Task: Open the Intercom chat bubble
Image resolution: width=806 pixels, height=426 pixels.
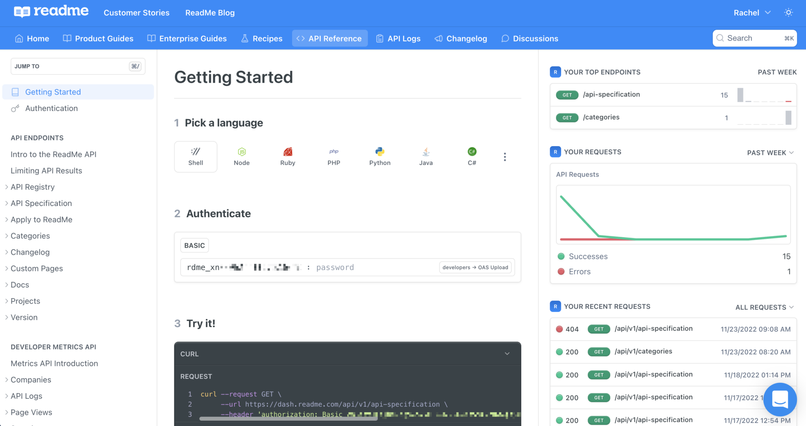Action: point(780,400)
